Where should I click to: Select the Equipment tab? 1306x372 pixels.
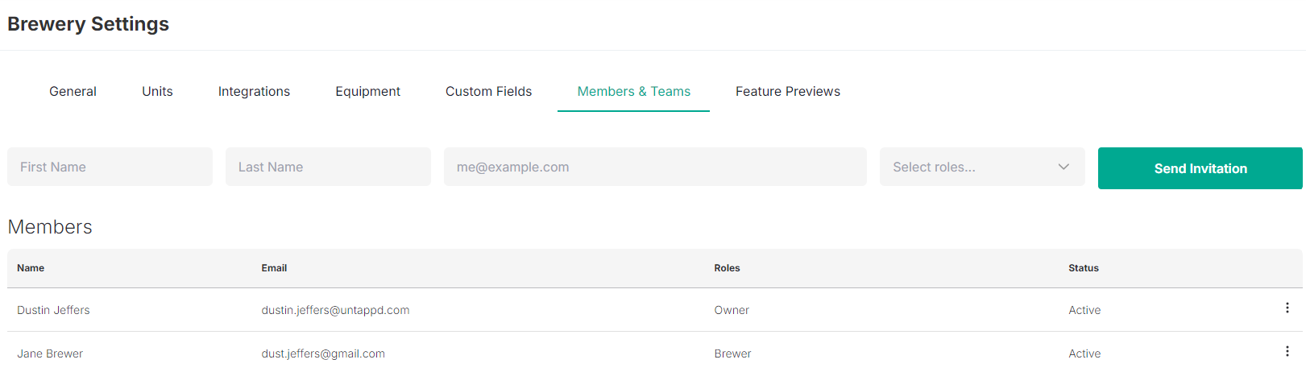click(367, 92)
